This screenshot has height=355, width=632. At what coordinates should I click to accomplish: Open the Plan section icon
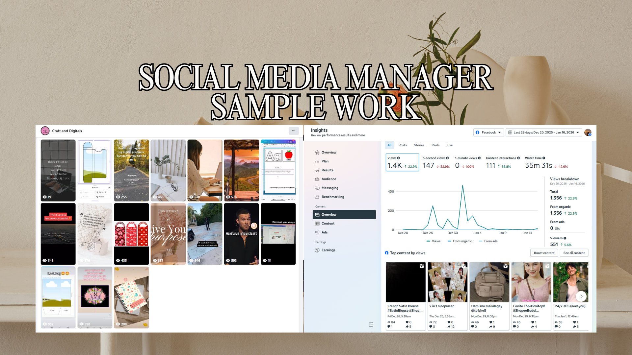point(317,161)
